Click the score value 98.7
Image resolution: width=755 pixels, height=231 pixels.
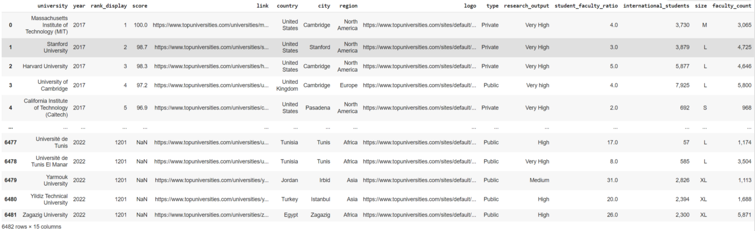[140, 47]
